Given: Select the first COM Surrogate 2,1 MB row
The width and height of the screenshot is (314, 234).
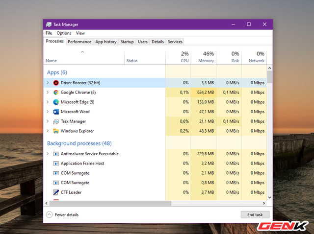Looking at the screenshot, I should coord(155,173).
